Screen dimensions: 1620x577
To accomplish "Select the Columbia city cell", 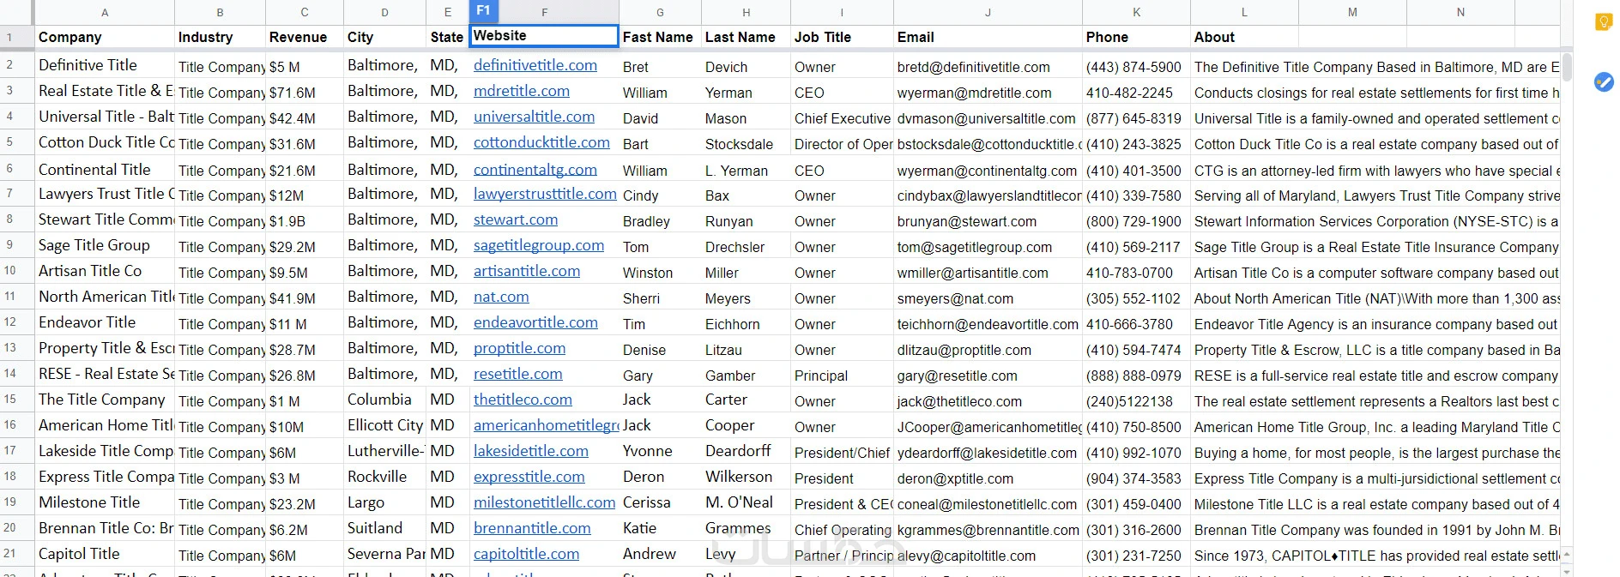I will click(x=384, y=400).
